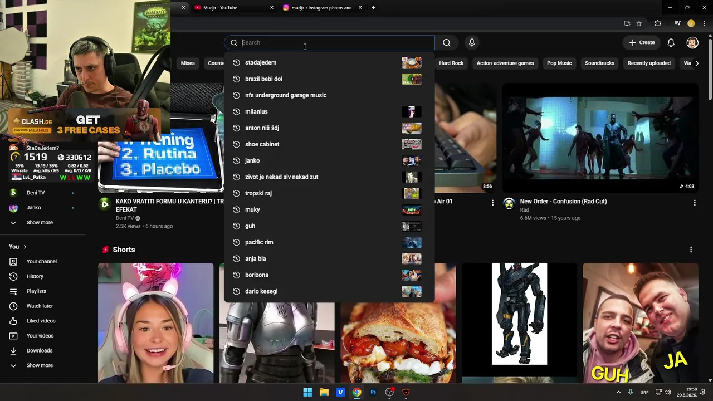
Task: Open Photoshop from the taskbar
Action: click(x=373, y=392)
